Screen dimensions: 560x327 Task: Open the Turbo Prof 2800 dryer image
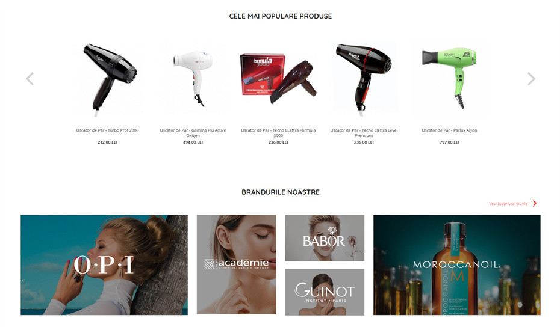tap(108, 79)
